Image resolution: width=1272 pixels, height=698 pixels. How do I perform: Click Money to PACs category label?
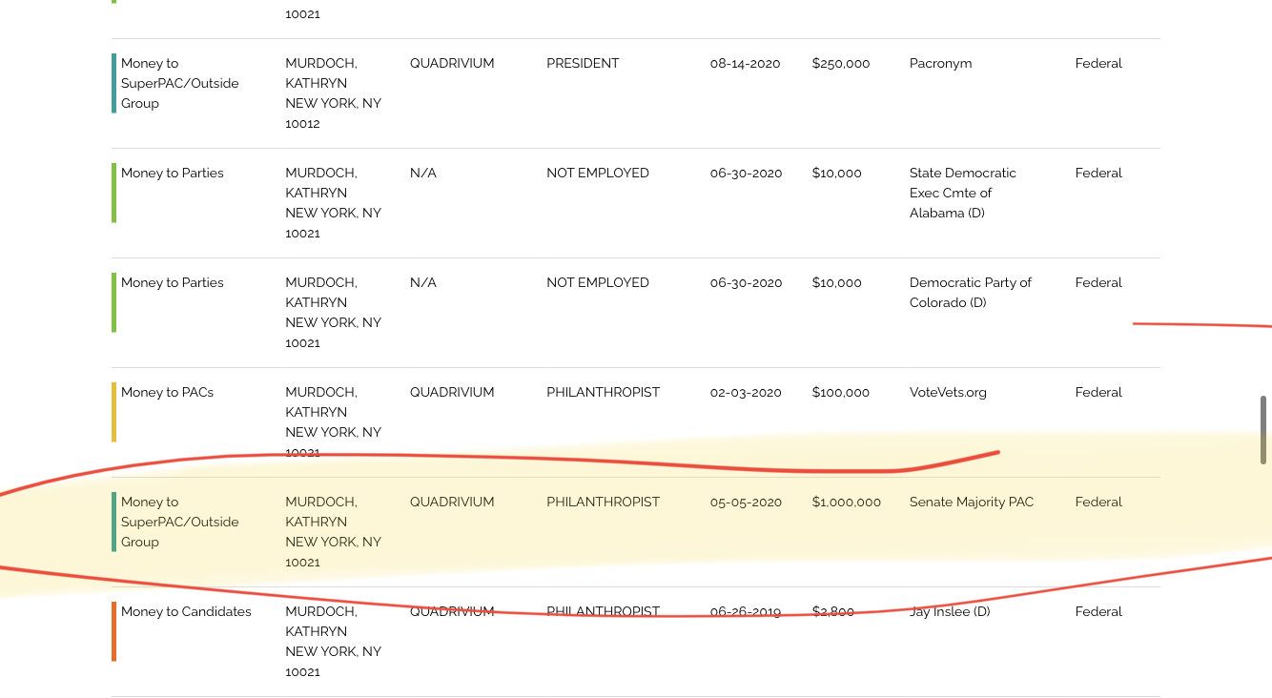(167, 392)
